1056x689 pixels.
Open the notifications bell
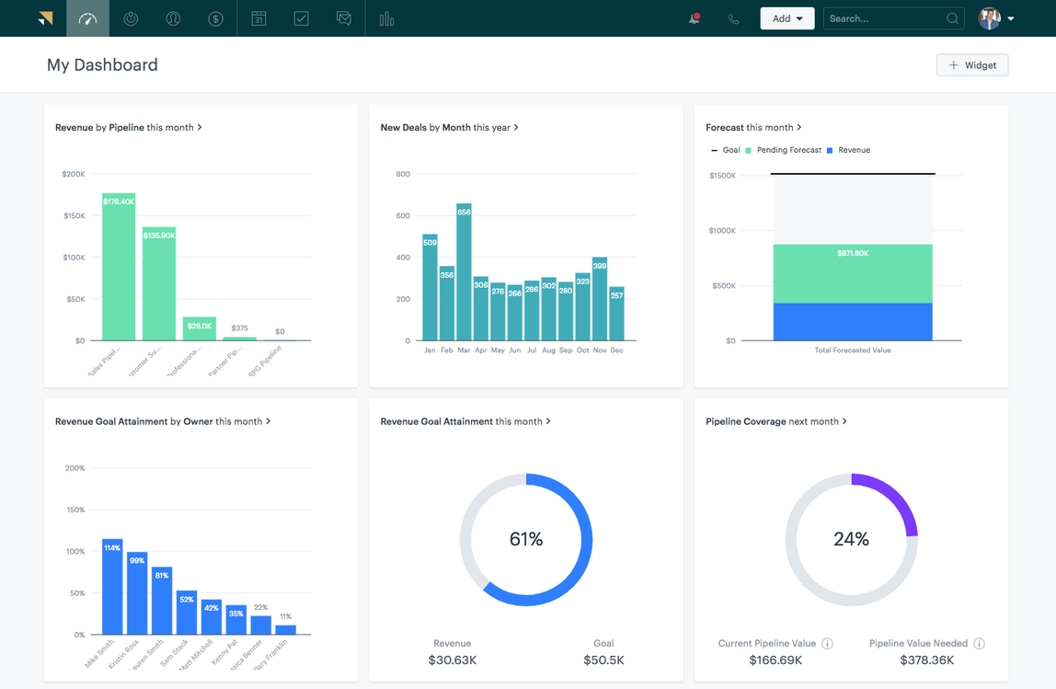pos(693,17)
